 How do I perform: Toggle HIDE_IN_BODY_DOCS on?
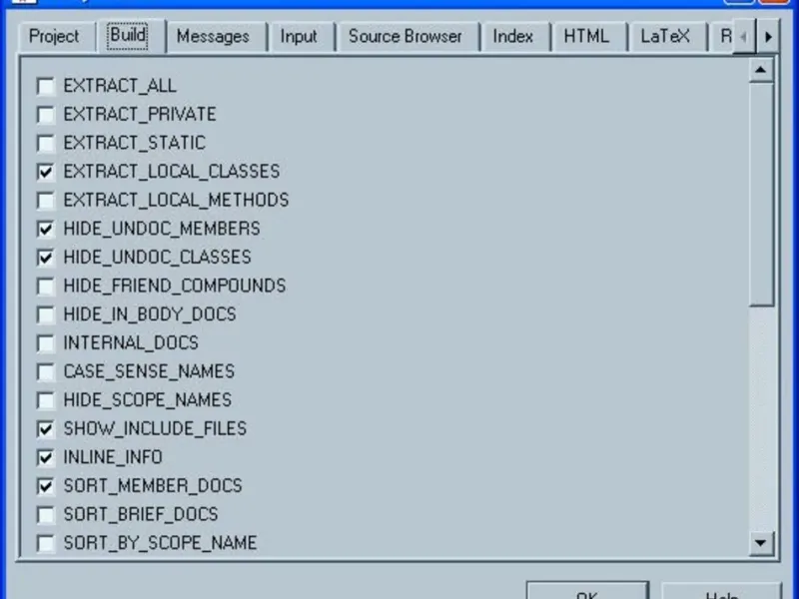pos(46,314)
